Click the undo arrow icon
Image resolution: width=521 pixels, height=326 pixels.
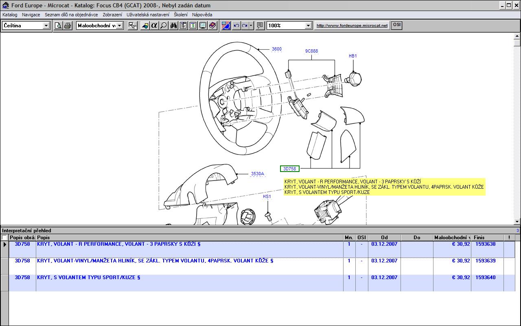click(x=236, y=26)
